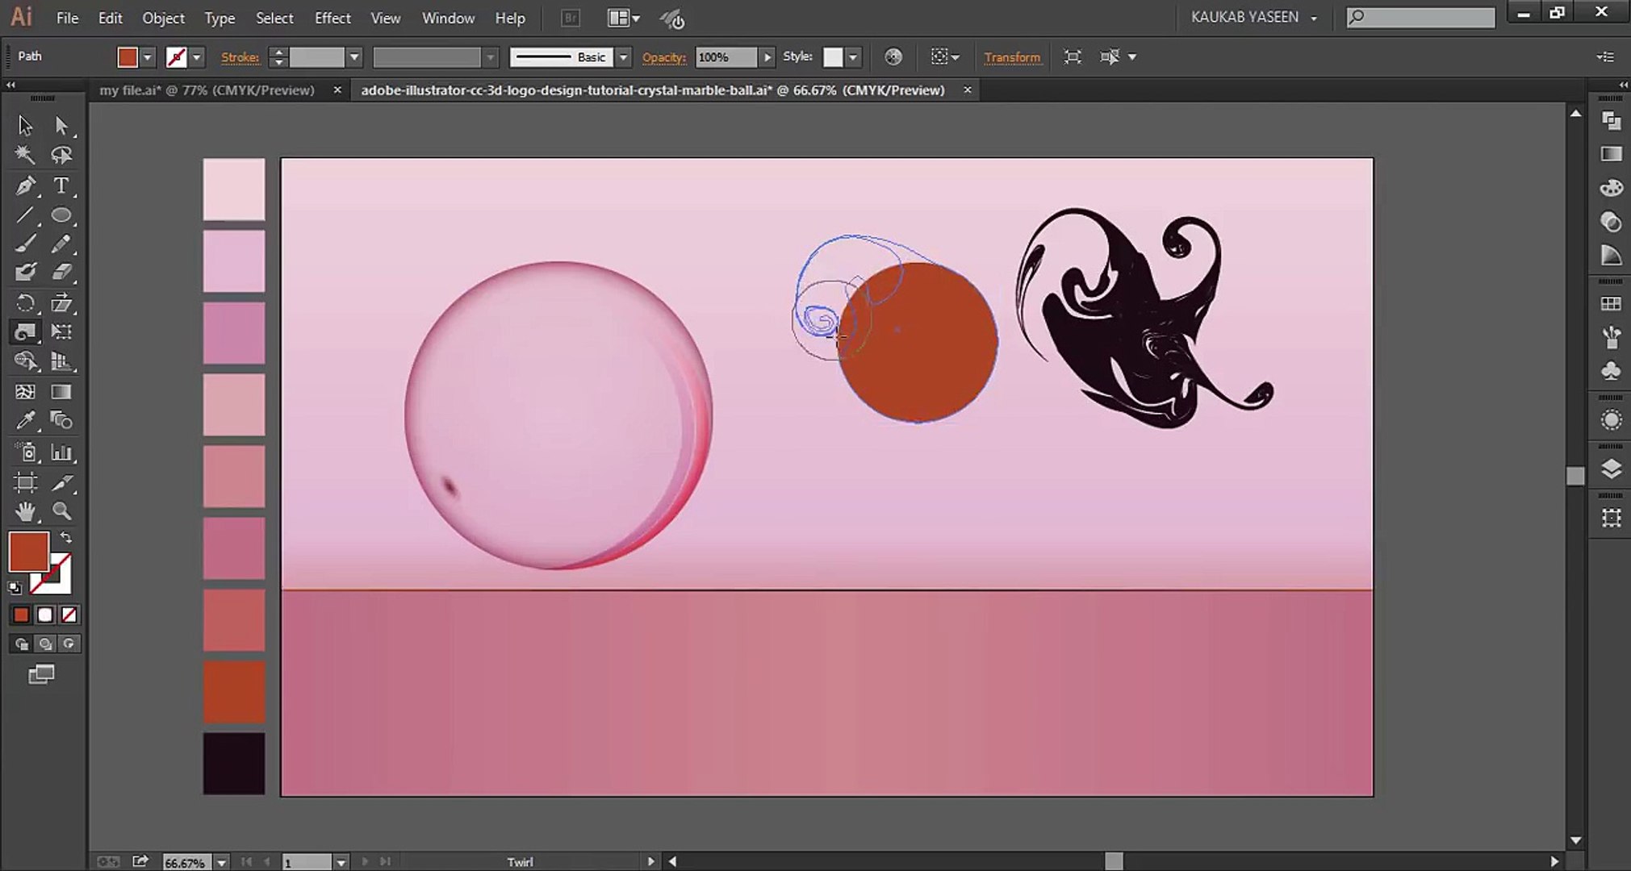This screenshot has width=1631, height=871.
Task: Expand the Opacity percentage dropdown
Action: (766, 56)
